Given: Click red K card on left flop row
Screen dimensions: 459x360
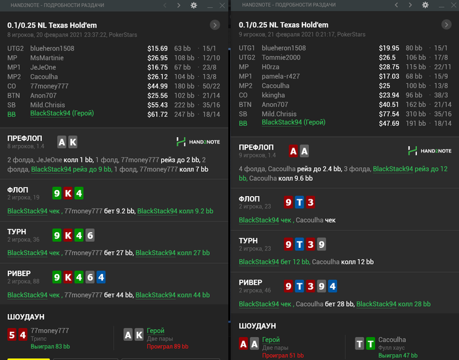Looking at the screenshot, I should point(68,193).
